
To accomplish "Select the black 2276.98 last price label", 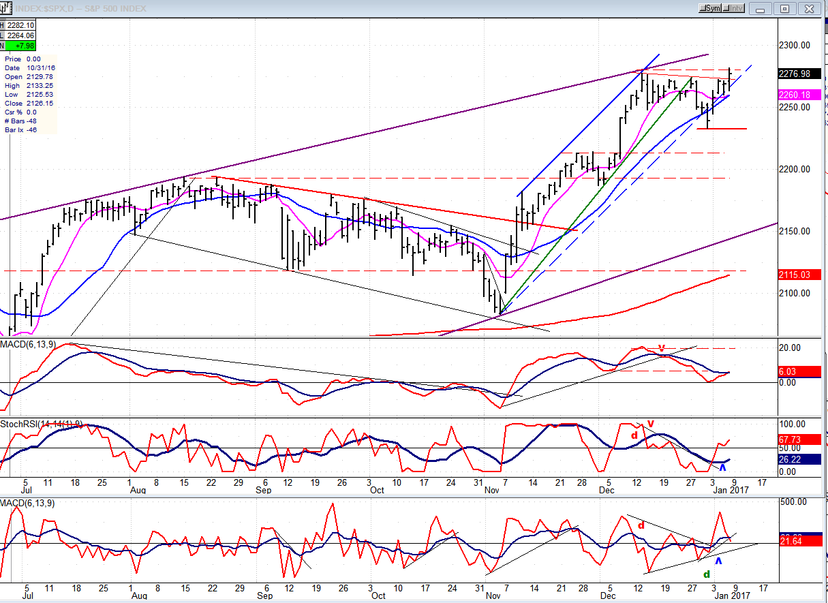I will pos(794,74).
